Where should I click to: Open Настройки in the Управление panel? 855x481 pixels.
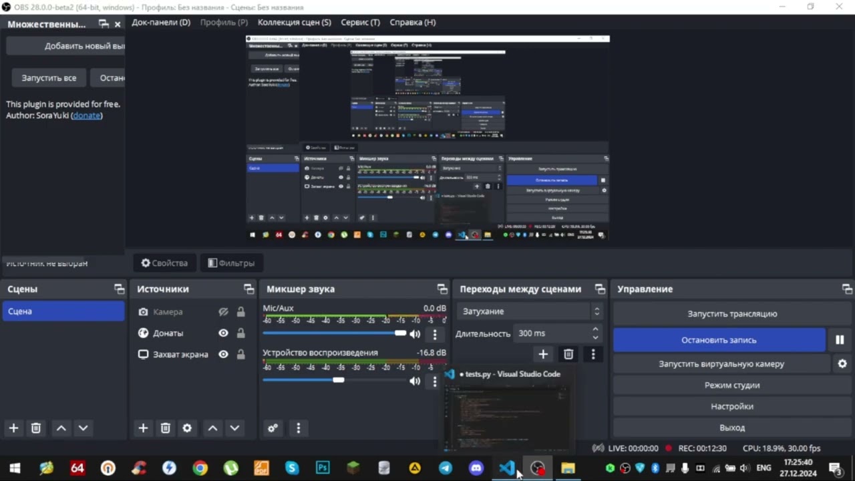tap(732, 406)
